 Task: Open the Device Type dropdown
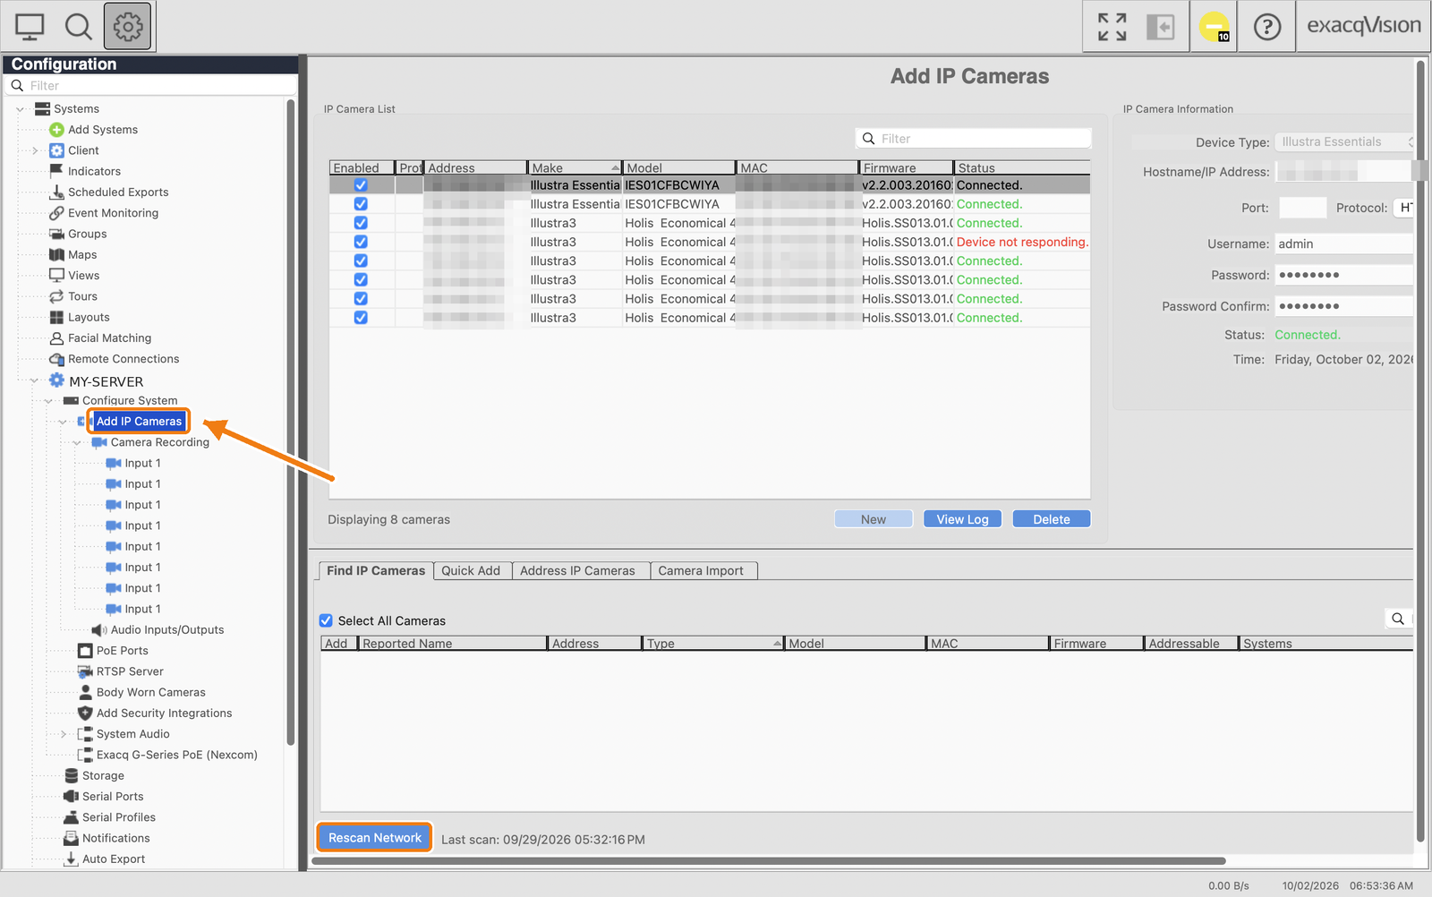pos(1343,142)
